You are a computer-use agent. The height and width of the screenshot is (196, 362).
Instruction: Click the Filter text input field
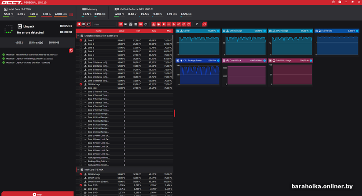click(x=104, y=24)
